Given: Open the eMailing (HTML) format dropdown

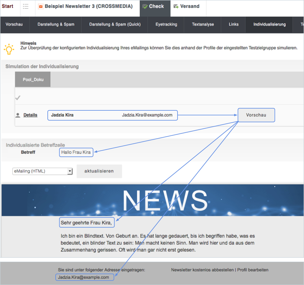Looking at the screenshot, I should pyautogui.click(x=43, y=171).
